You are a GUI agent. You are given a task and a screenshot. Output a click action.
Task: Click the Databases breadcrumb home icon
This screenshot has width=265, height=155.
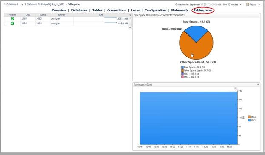5,4
